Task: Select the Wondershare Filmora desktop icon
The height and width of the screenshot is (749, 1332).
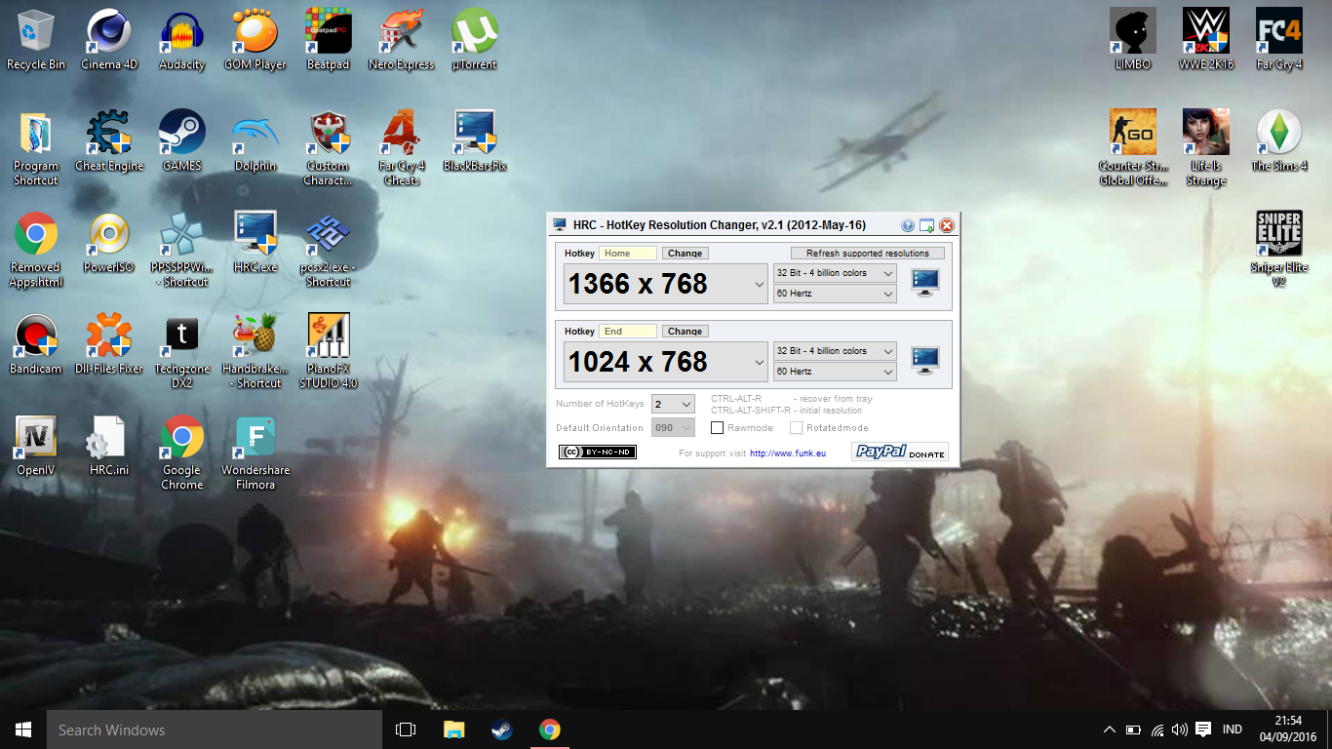Action: (255, 453)
